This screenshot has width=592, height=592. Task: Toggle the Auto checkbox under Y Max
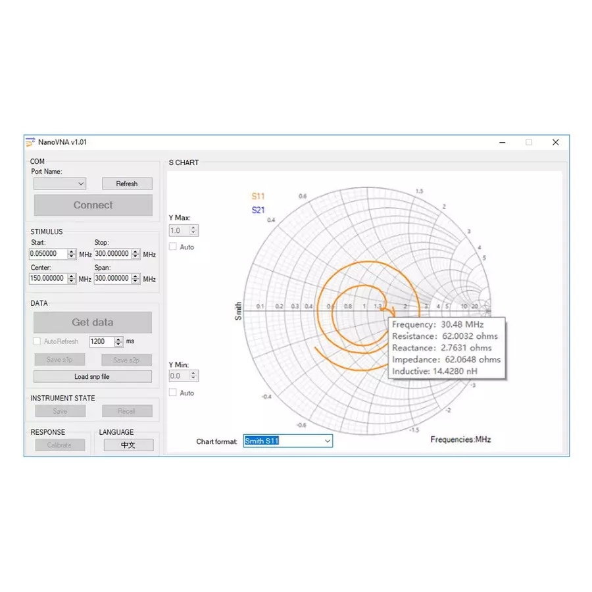tap(173, 247)
